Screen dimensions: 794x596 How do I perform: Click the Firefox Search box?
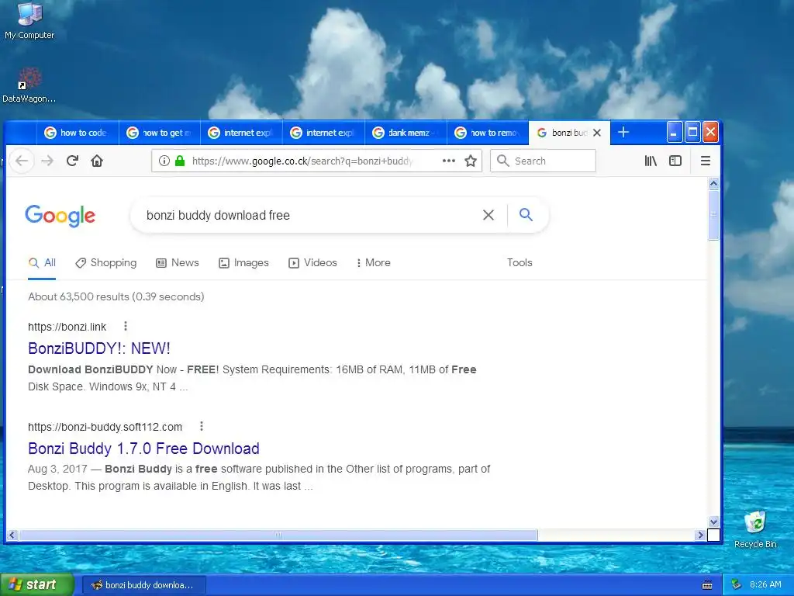[543, 161]
